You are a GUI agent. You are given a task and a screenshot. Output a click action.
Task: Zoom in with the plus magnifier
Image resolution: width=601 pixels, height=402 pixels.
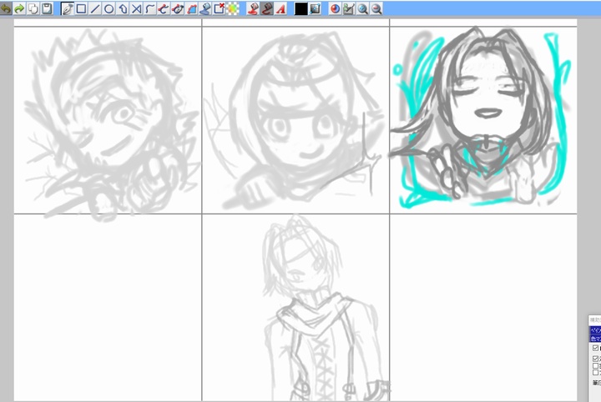pos(362,8)
